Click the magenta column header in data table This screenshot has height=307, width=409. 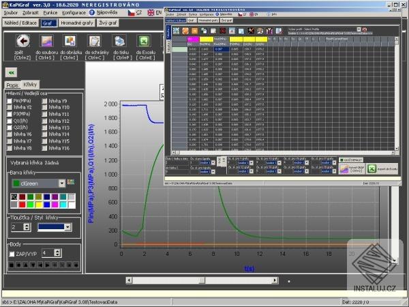pos(193,40)
